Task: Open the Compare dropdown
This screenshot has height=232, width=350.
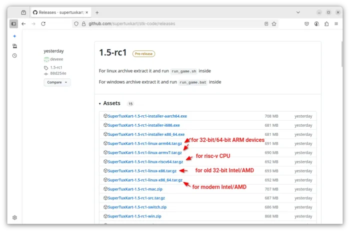Action: pos(57,82)
